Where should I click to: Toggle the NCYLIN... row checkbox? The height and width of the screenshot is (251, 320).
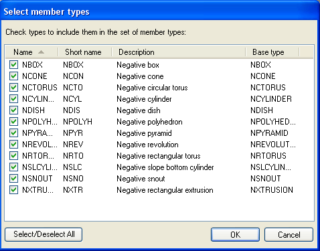point(13,99)
